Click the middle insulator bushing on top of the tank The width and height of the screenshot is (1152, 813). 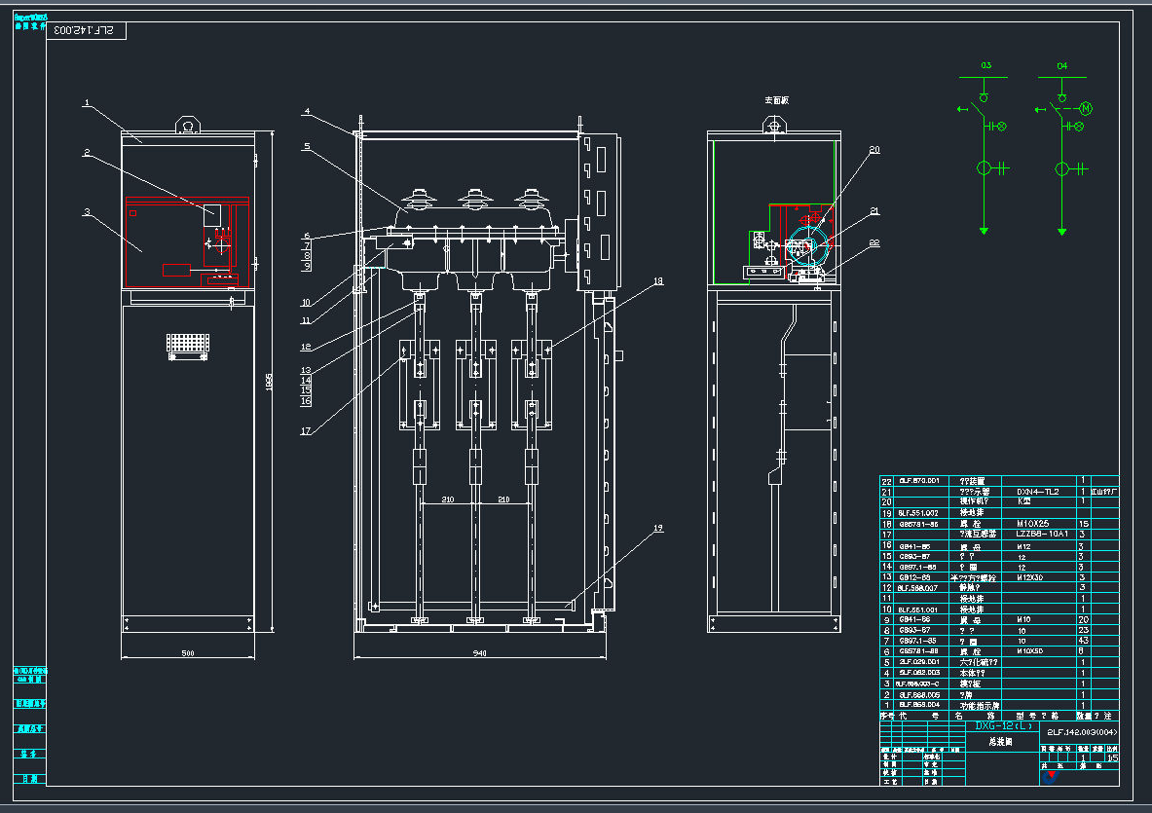[x=475, y=201]
